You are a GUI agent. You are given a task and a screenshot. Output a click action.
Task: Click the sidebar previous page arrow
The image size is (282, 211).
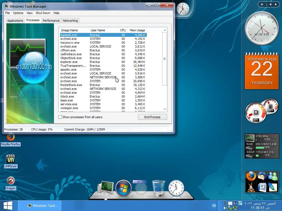270,4
